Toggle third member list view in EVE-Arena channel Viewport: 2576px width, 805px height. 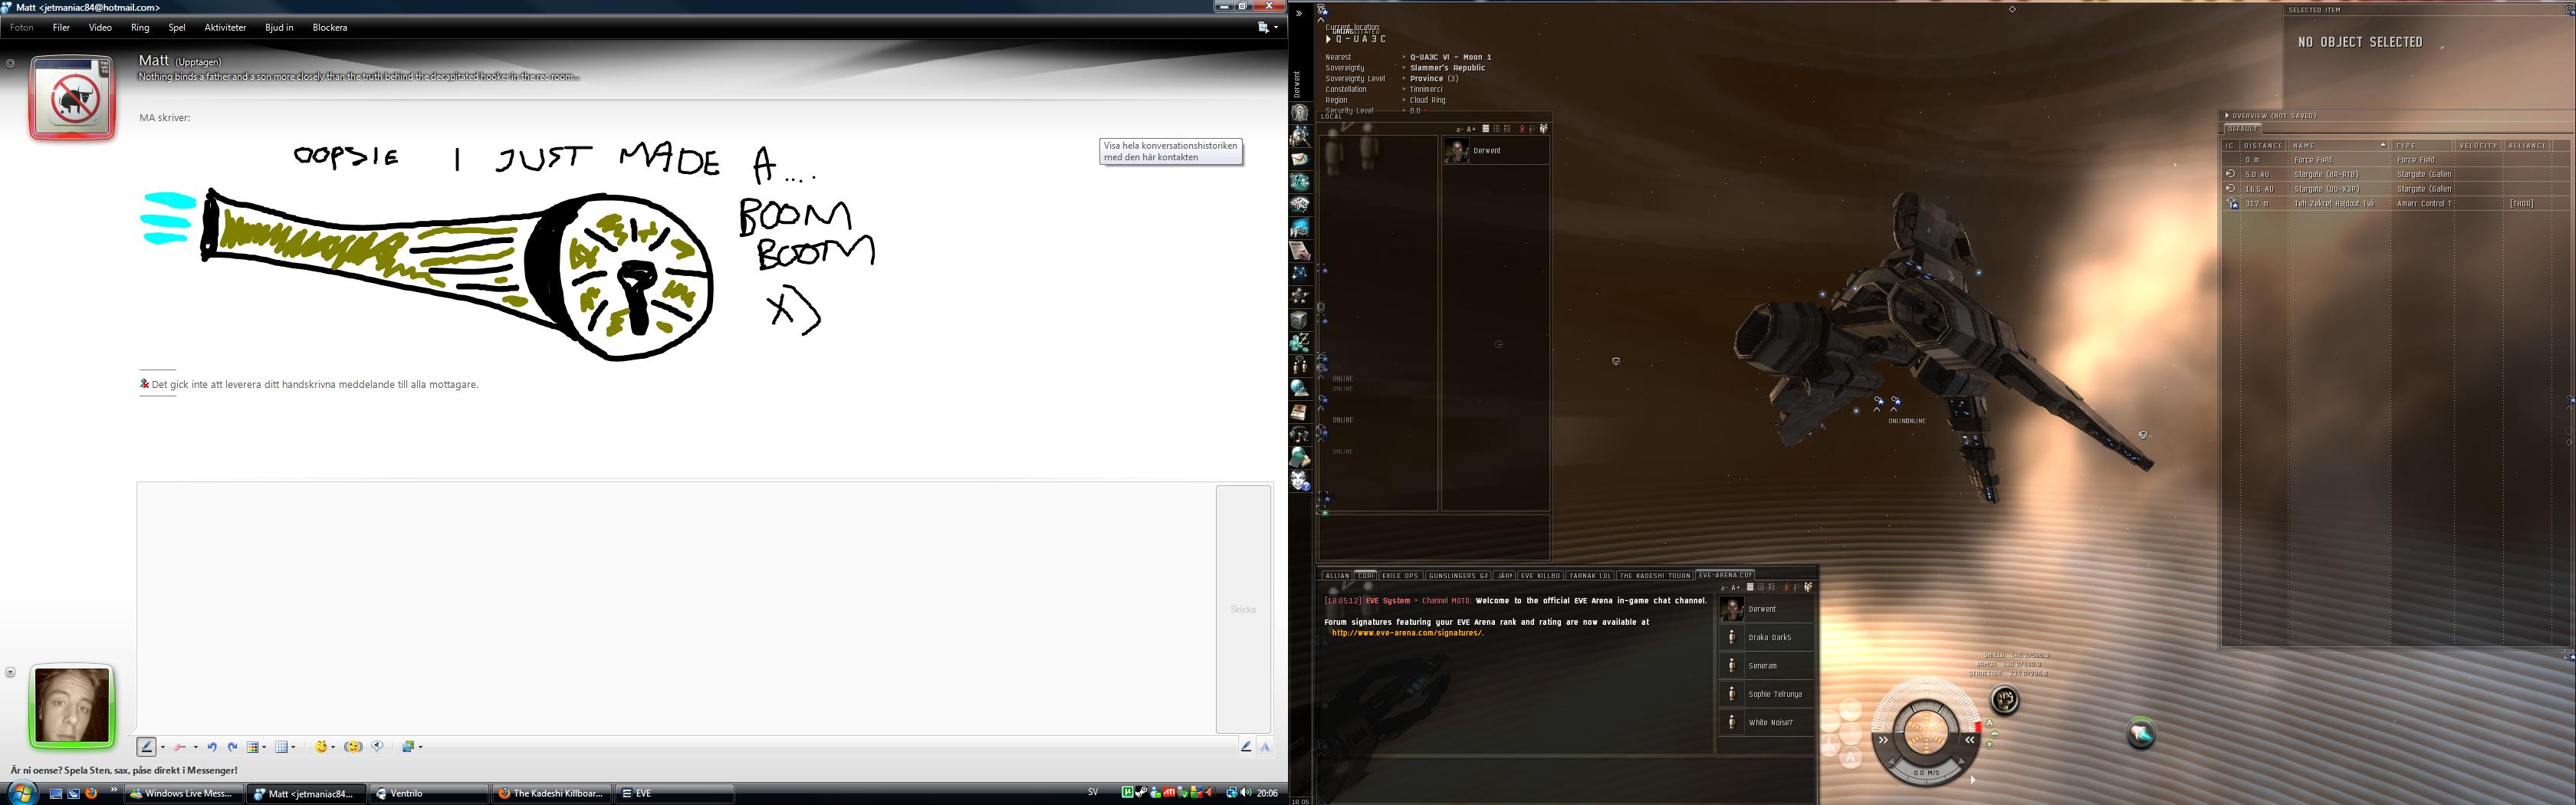click(1771, 587)
